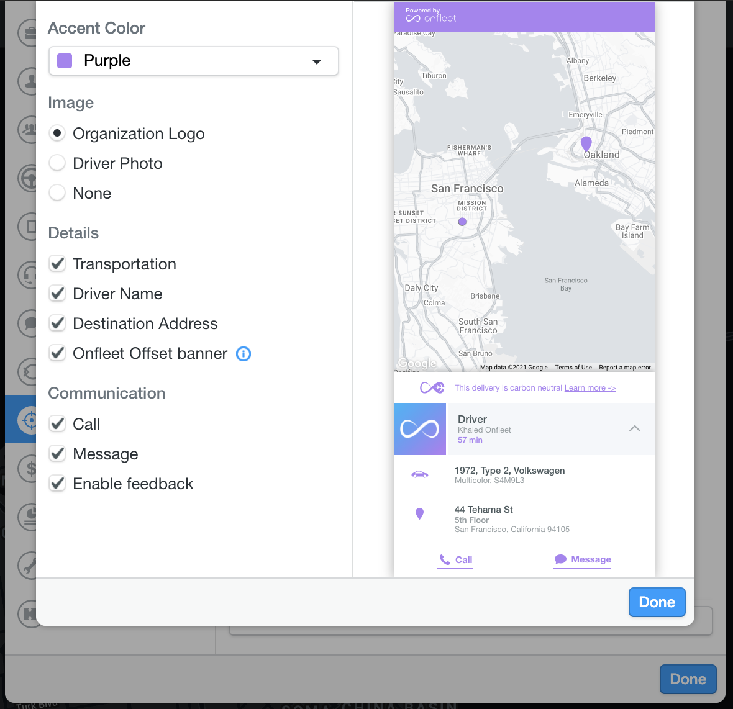
Task: Click the Google logo on the map
Action: pyautogui.click(x=417, y=363)
